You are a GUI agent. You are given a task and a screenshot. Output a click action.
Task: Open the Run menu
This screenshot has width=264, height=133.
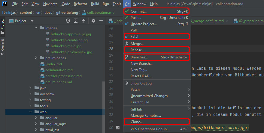(x=106, y=4)
